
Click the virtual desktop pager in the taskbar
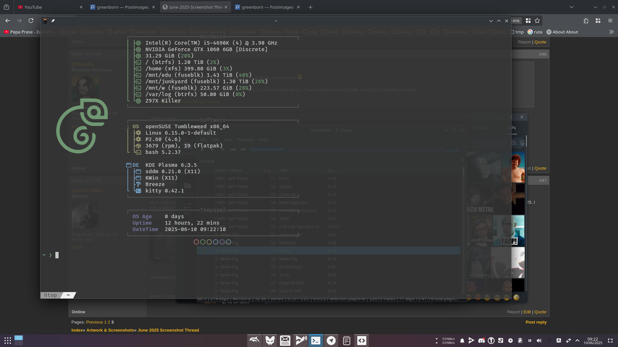19,341
